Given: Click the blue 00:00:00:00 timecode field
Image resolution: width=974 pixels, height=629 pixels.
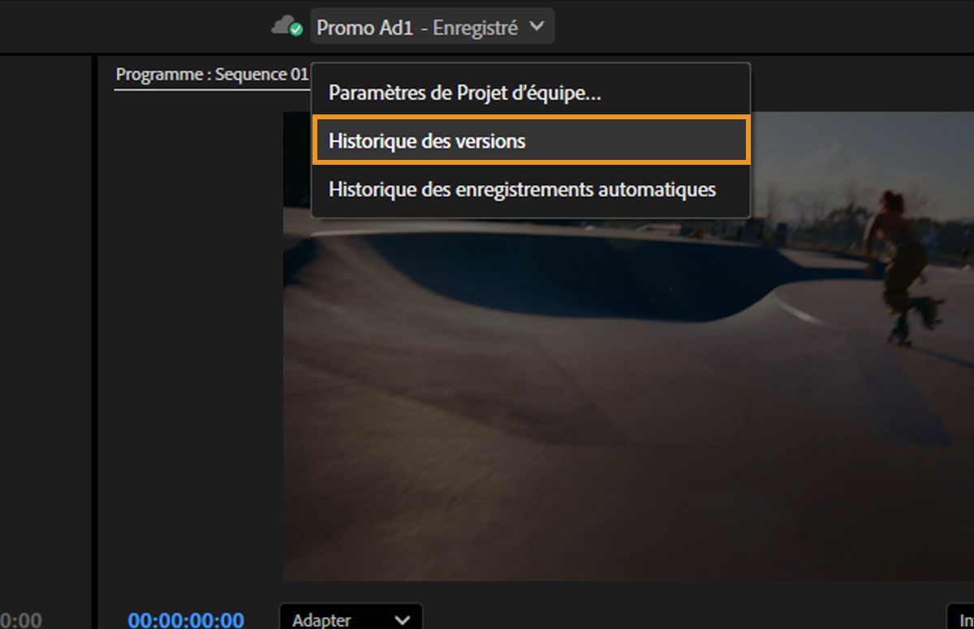Looking at the screenshot, I should tap(184, 620).
